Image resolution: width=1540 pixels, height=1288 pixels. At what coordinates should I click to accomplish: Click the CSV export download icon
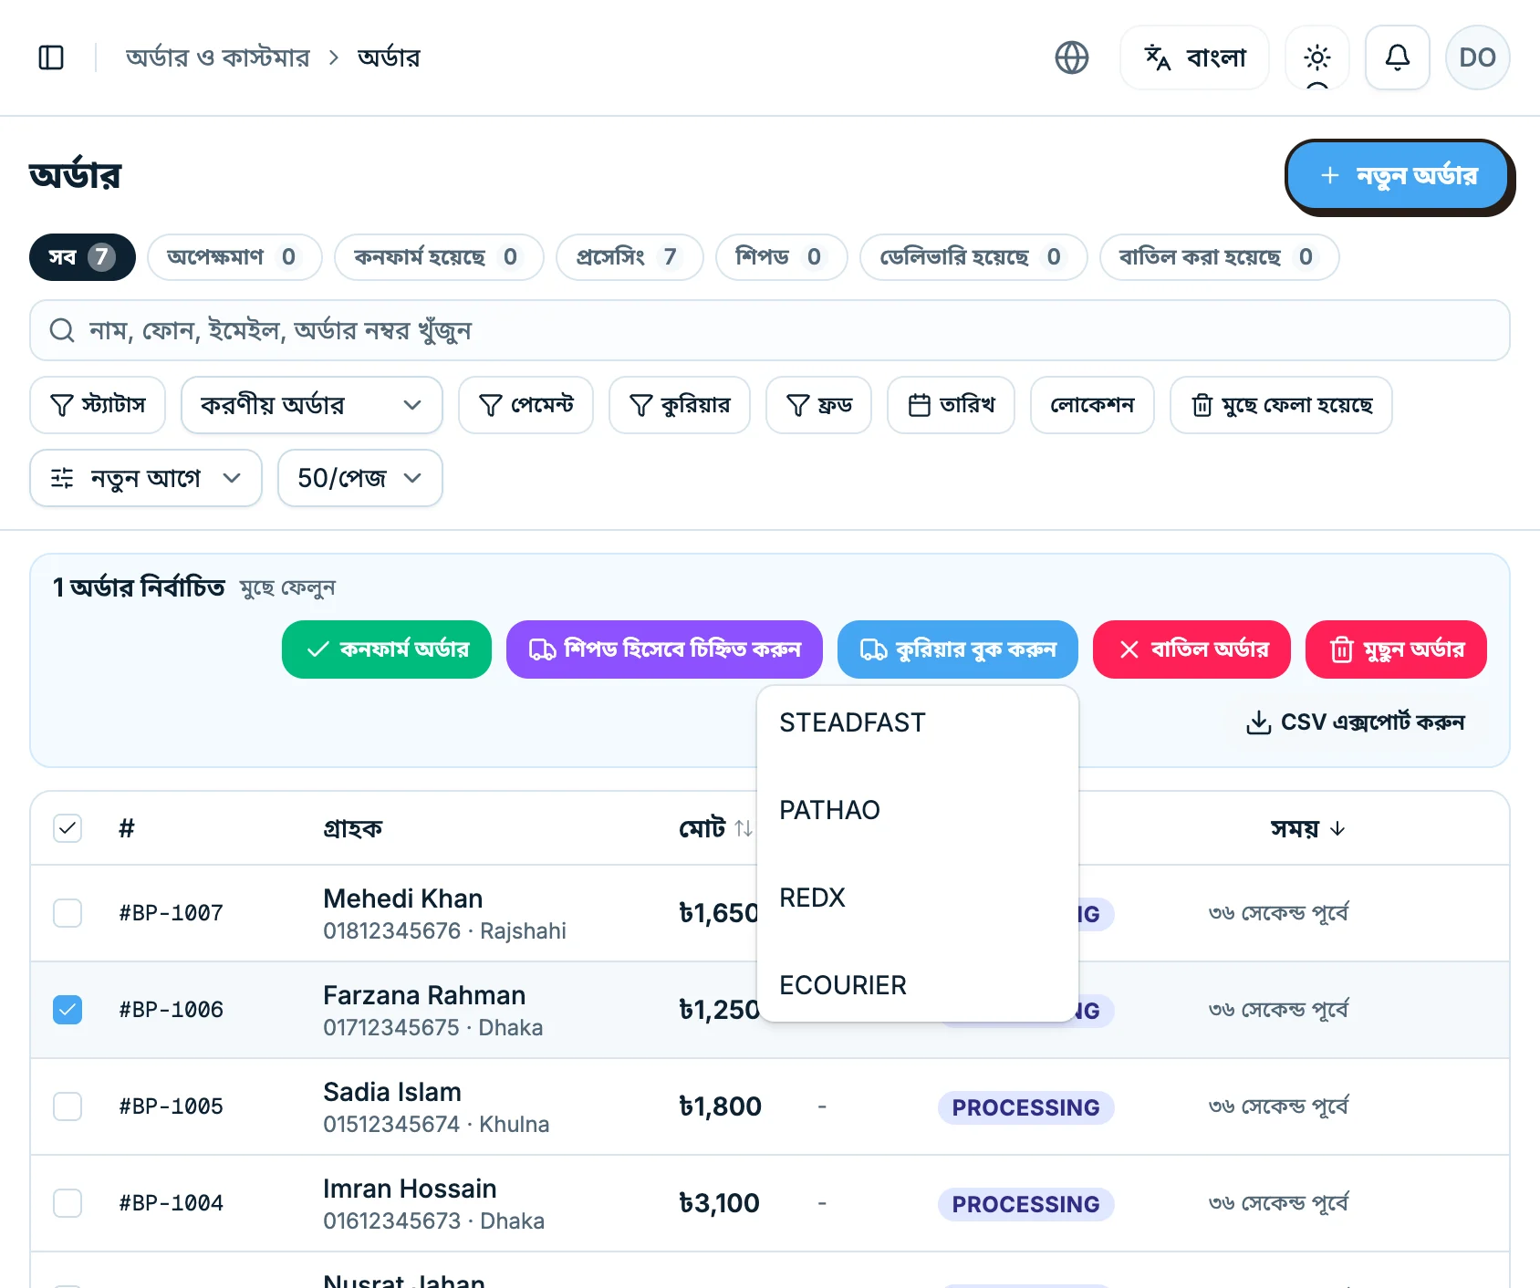tap(1259, 722)
